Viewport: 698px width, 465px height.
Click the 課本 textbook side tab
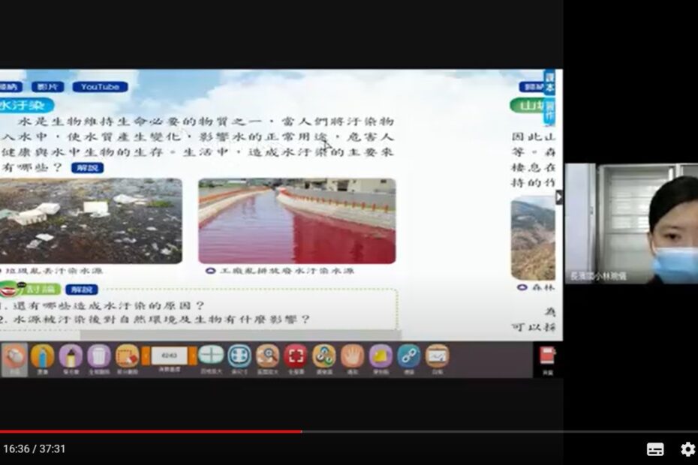[x=549, y=82]
